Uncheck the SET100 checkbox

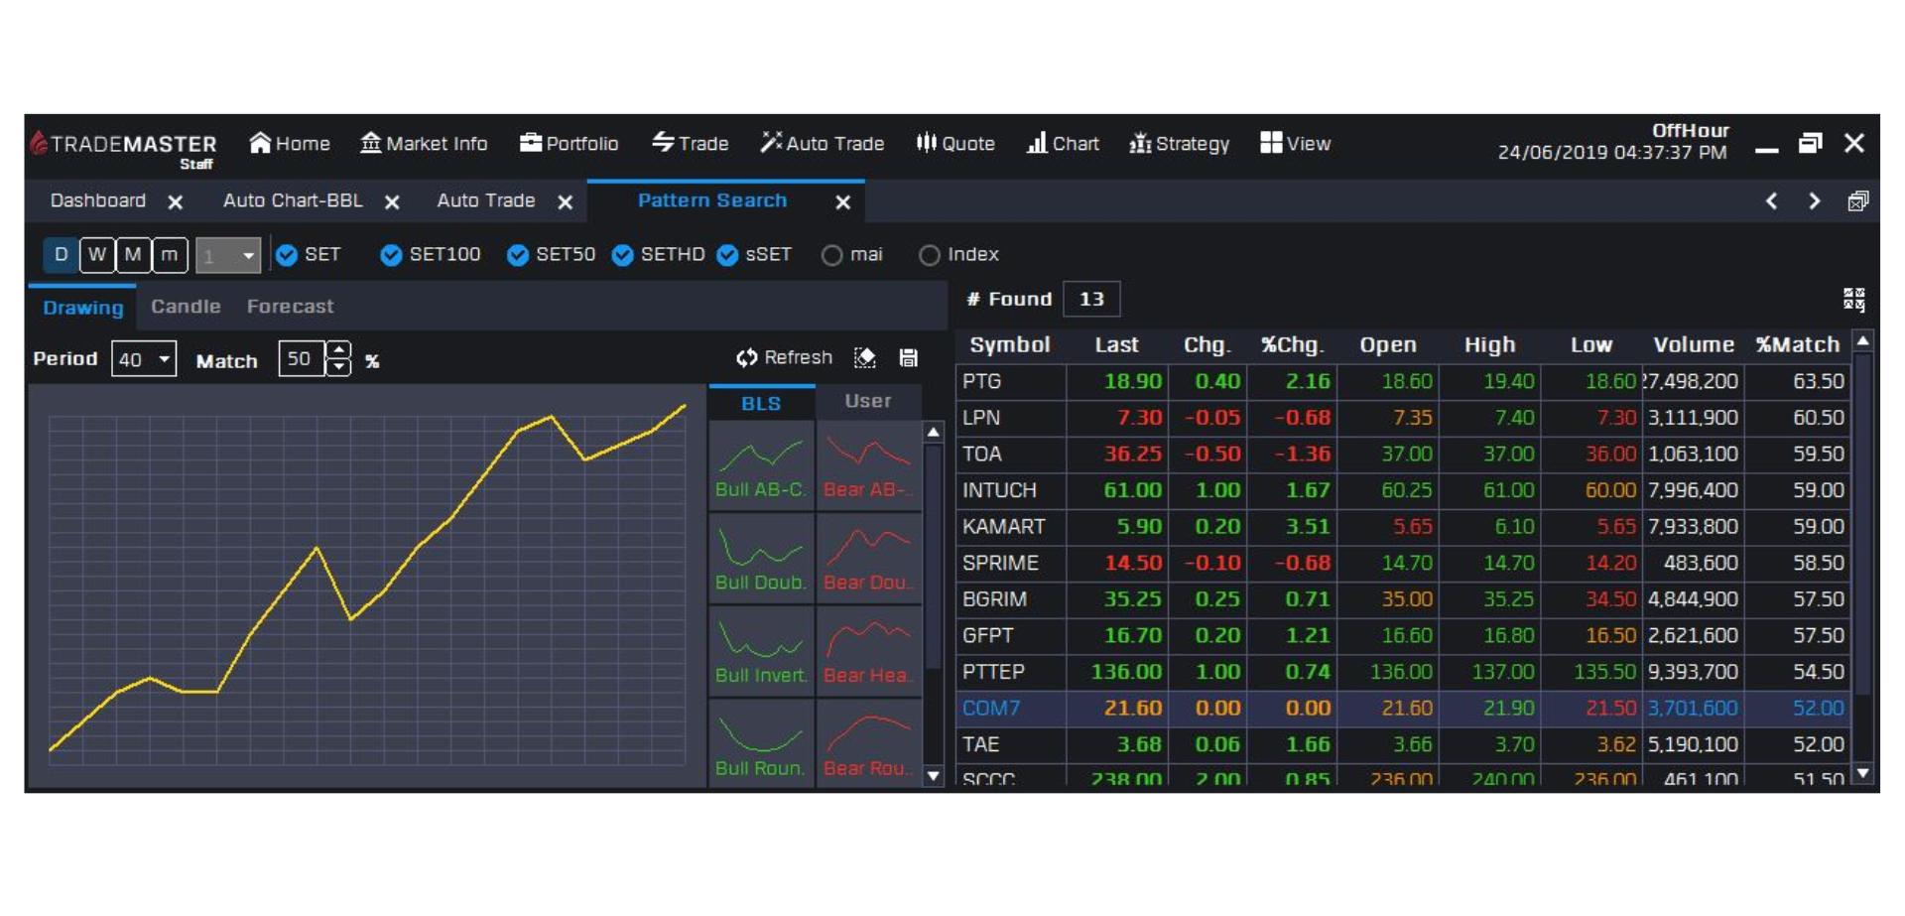[x=391, y=256]
